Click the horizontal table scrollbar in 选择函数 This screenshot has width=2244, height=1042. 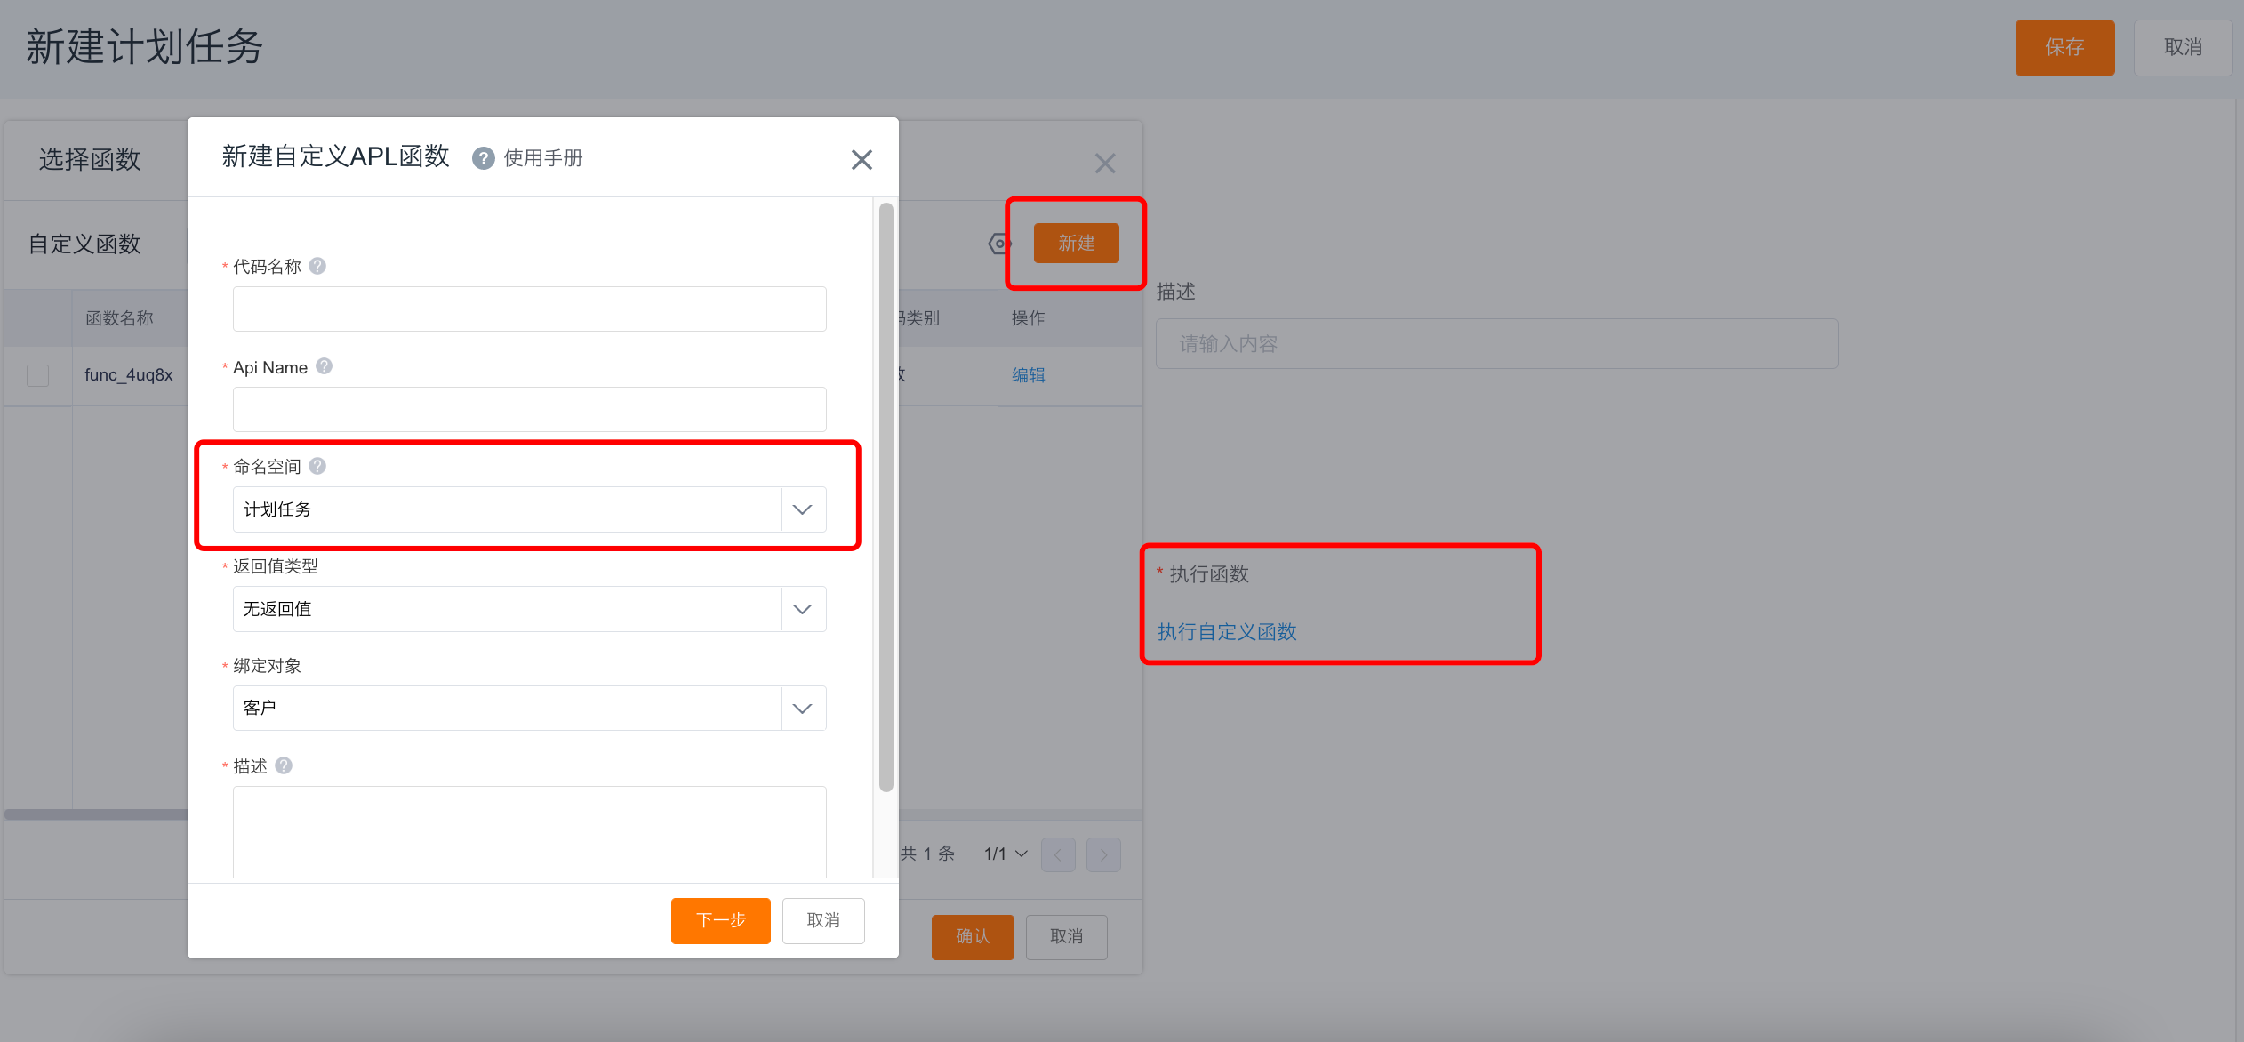[x=96, y=814]
